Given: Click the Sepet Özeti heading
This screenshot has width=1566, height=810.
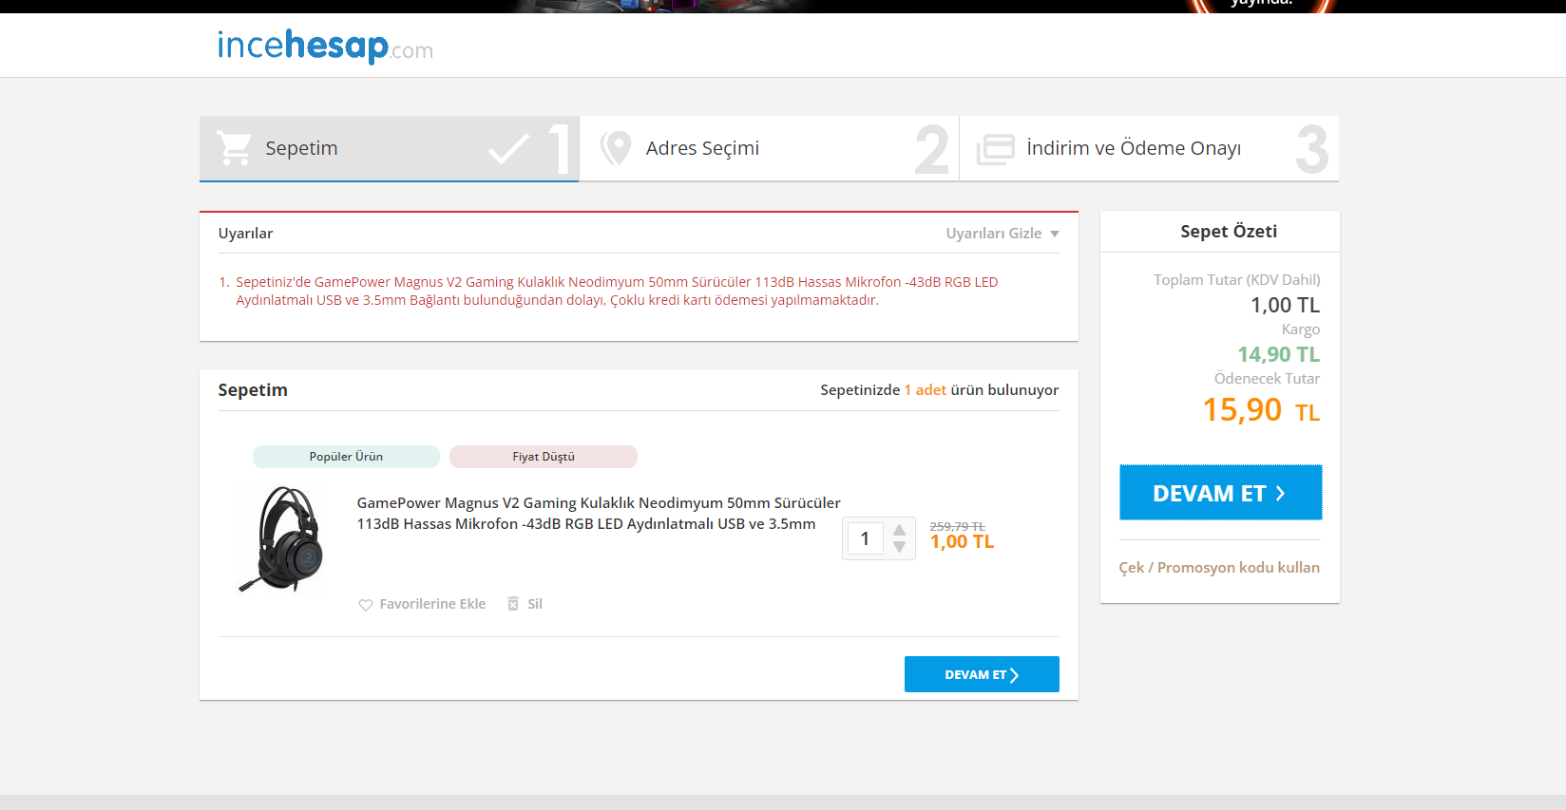Looking at the screenshot, I should click(x=1229, y=232).
